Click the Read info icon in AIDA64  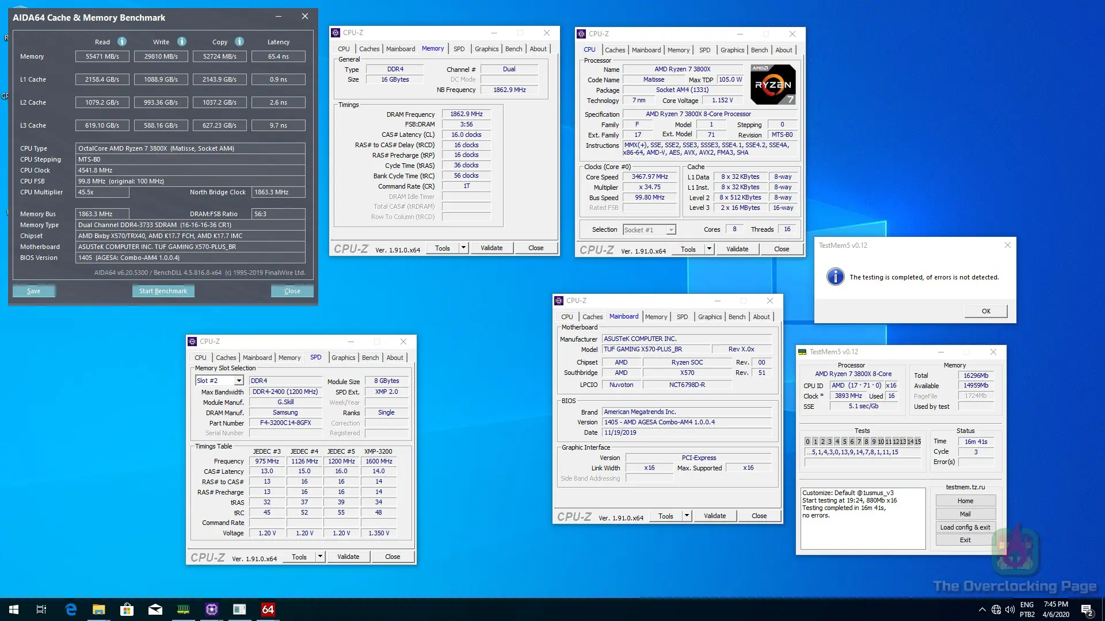click(122, 41)
